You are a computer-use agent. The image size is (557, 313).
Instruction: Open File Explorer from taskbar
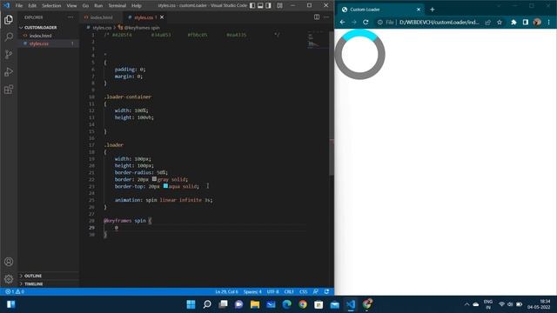pyautogui.click(x=255, y=304)
